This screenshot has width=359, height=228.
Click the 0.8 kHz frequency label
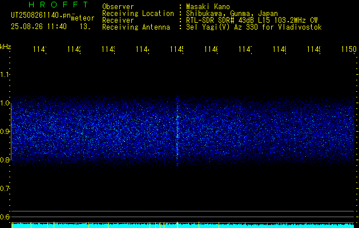[5, 160]
